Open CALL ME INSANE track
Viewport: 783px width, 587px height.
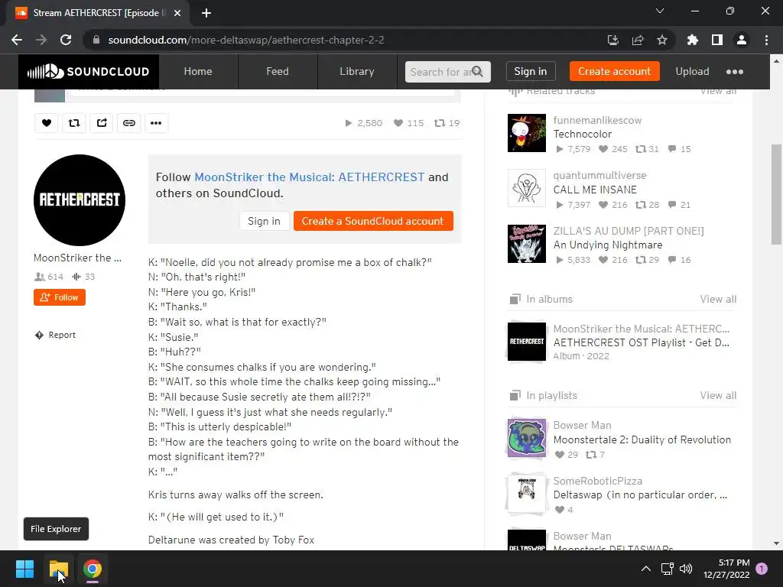[595, 190]
